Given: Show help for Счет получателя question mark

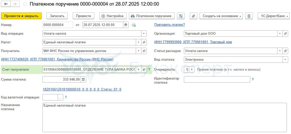Looking at the screenshot, I should (x=149, y=69).
